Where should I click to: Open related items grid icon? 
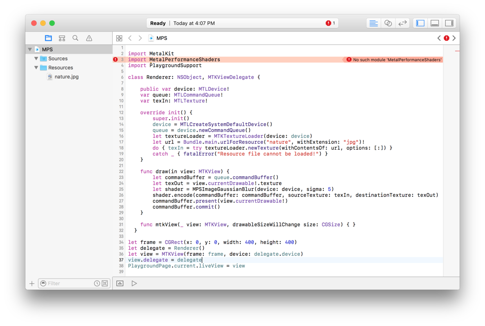(x=119, y=38)
